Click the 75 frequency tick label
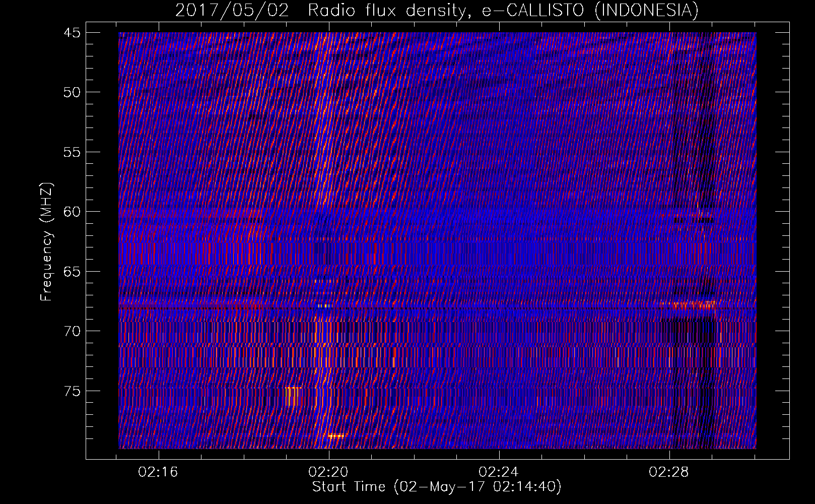Screen dimensions: 815x504 coord(72,391)
